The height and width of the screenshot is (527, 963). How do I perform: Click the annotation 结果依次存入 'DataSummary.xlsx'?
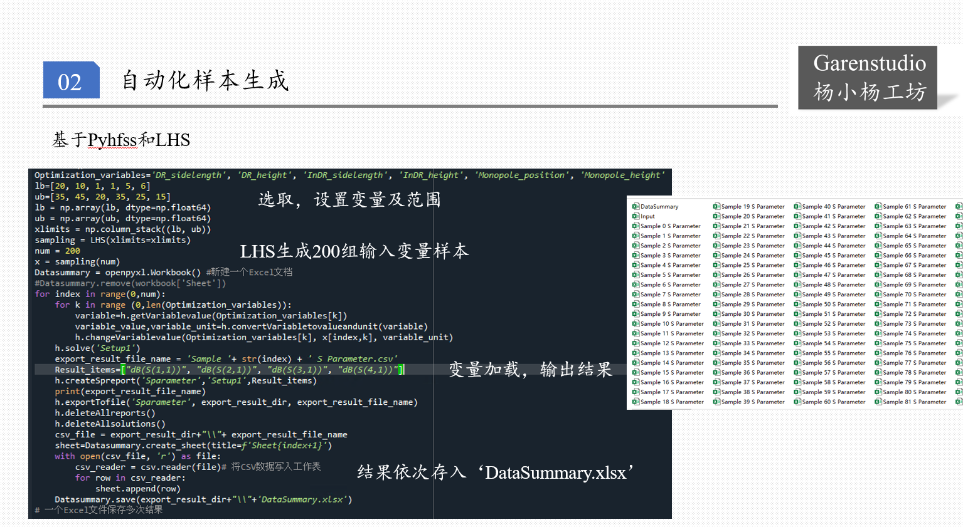click(x=495, y=472)
